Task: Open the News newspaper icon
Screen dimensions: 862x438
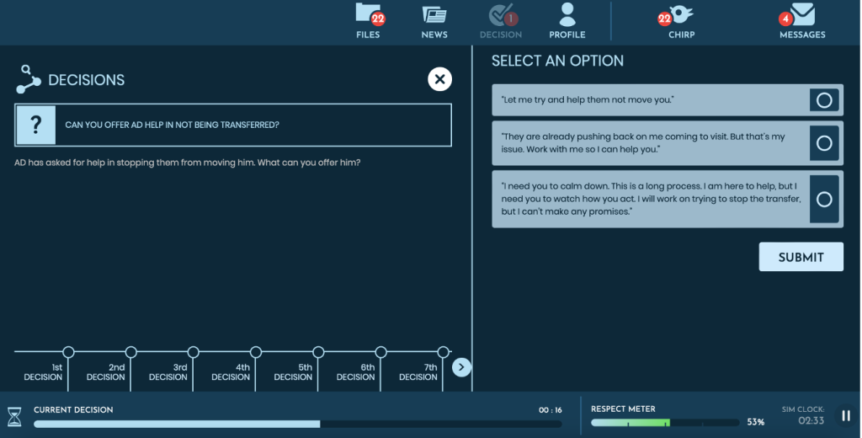Action: tap(434, 15)
